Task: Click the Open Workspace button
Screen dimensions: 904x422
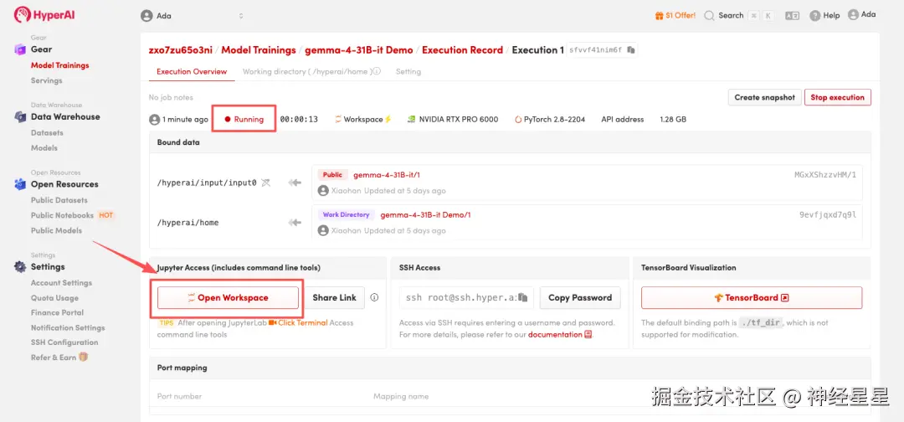Action: tap(228, 298)
